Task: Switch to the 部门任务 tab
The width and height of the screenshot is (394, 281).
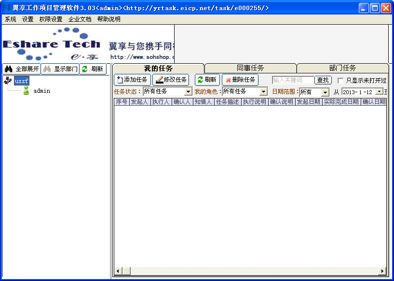Action: point(343,68)
